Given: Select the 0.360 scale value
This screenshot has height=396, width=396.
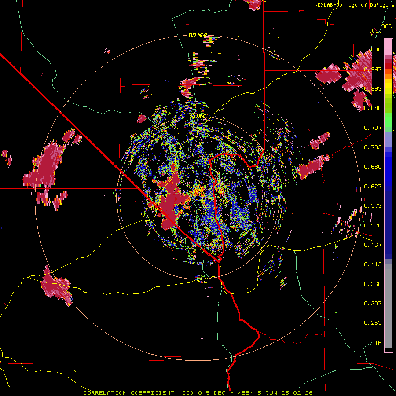Looking at the screenshot, I should (x=373, y=284).
